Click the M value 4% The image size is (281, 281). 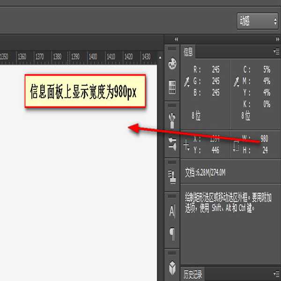(x=266, y=81)
